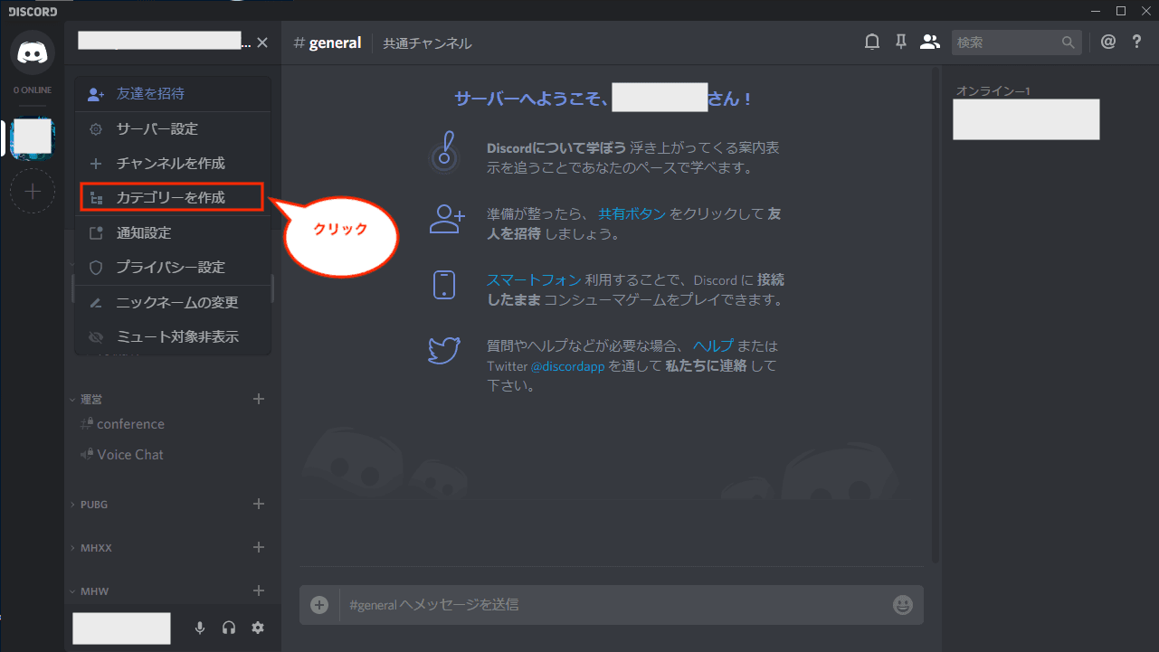Focus the #general message input
The image size is (1159, 652).
613,605
